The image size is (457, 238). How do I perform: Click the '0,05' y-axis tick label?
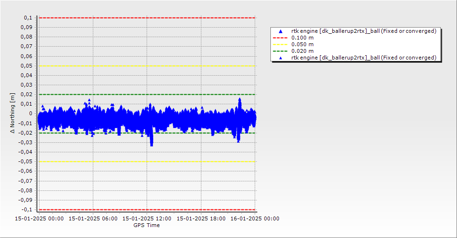coord(27,66)
